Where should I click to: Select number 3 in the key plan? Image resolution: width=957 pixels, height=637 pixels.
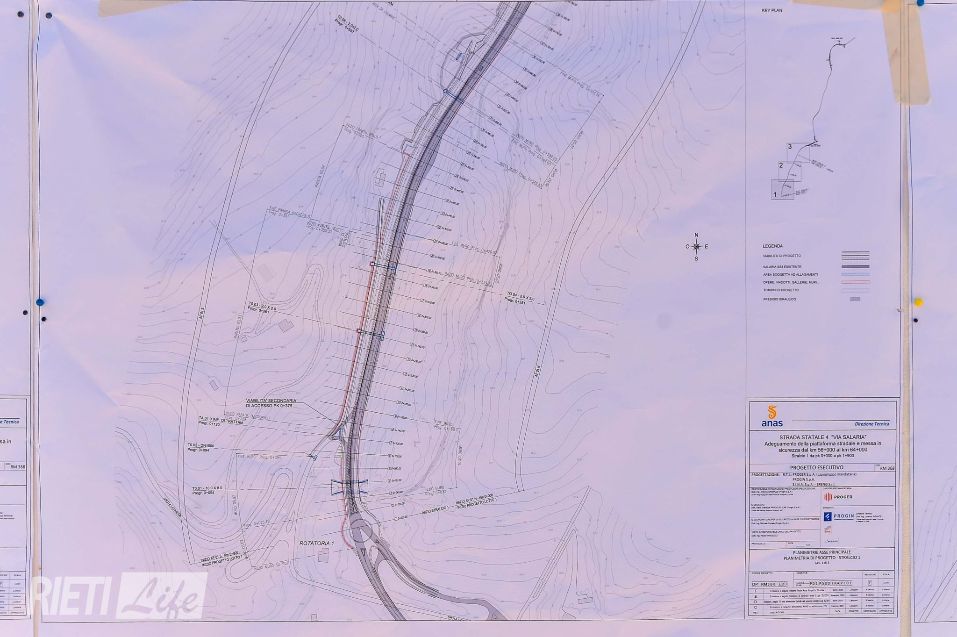(790, 146)
